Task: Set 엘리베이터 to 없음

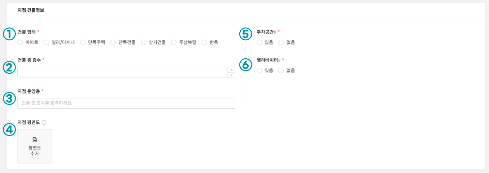Action: [x=281, y=70]
